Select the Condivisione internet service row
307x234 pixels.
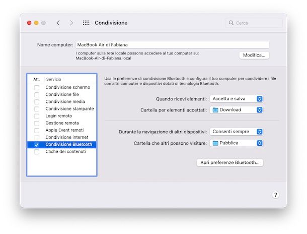click(x=62, y=137)
